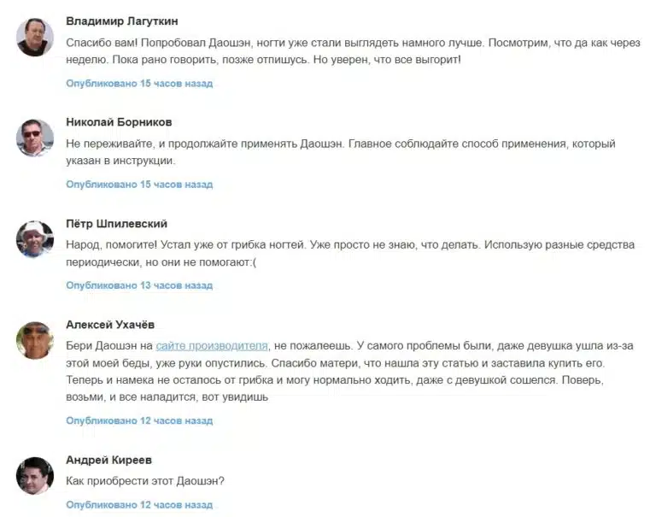Click comment text starting 'Народ, помогите!'
Viewport: 656px width, 517px height.
pyautogui.click(x=350, y=253)
